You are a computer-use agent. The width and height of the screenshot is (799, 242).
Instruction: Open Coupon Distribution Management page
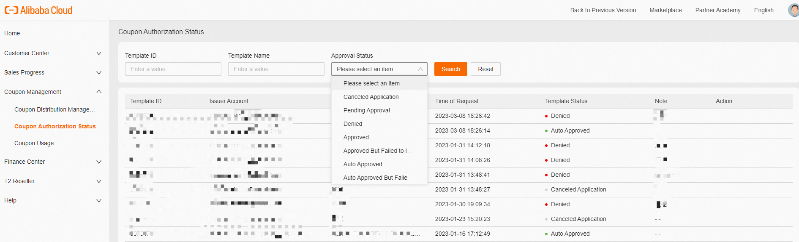coord(55,109)
